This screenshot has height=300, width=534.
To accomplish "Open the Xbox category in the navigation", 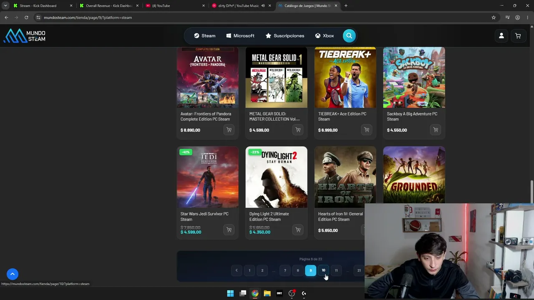I will (x=325, y=36).
